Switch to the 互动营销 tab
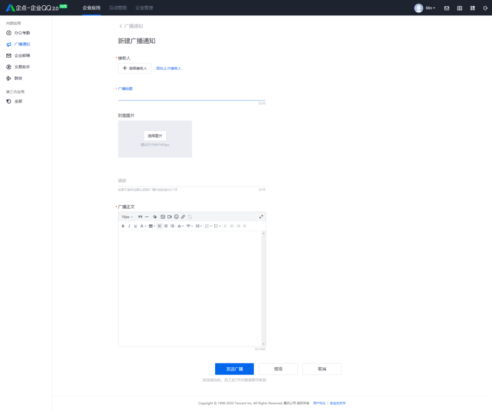 point(118,8)
